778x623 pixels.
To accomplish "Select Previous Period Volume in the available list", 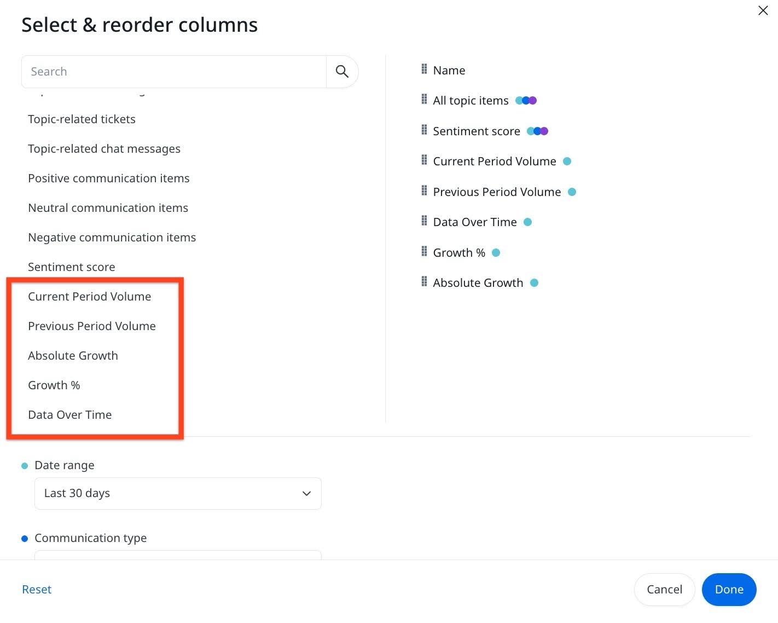I will [x=92, y=326].
